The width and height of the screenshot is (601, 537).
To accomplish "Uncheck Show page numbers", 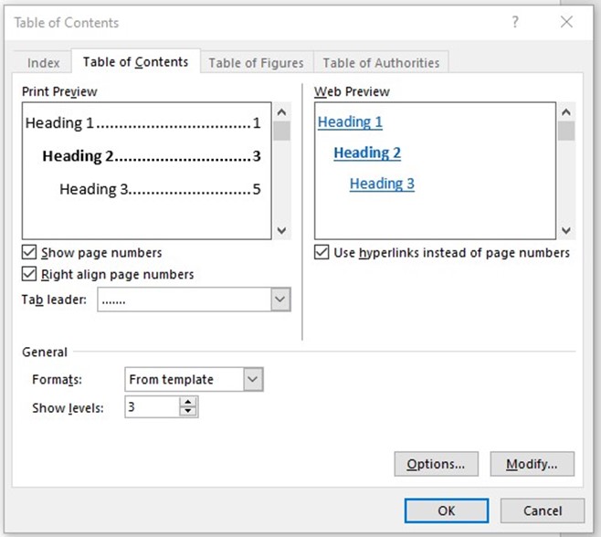I will coord(30,253).
